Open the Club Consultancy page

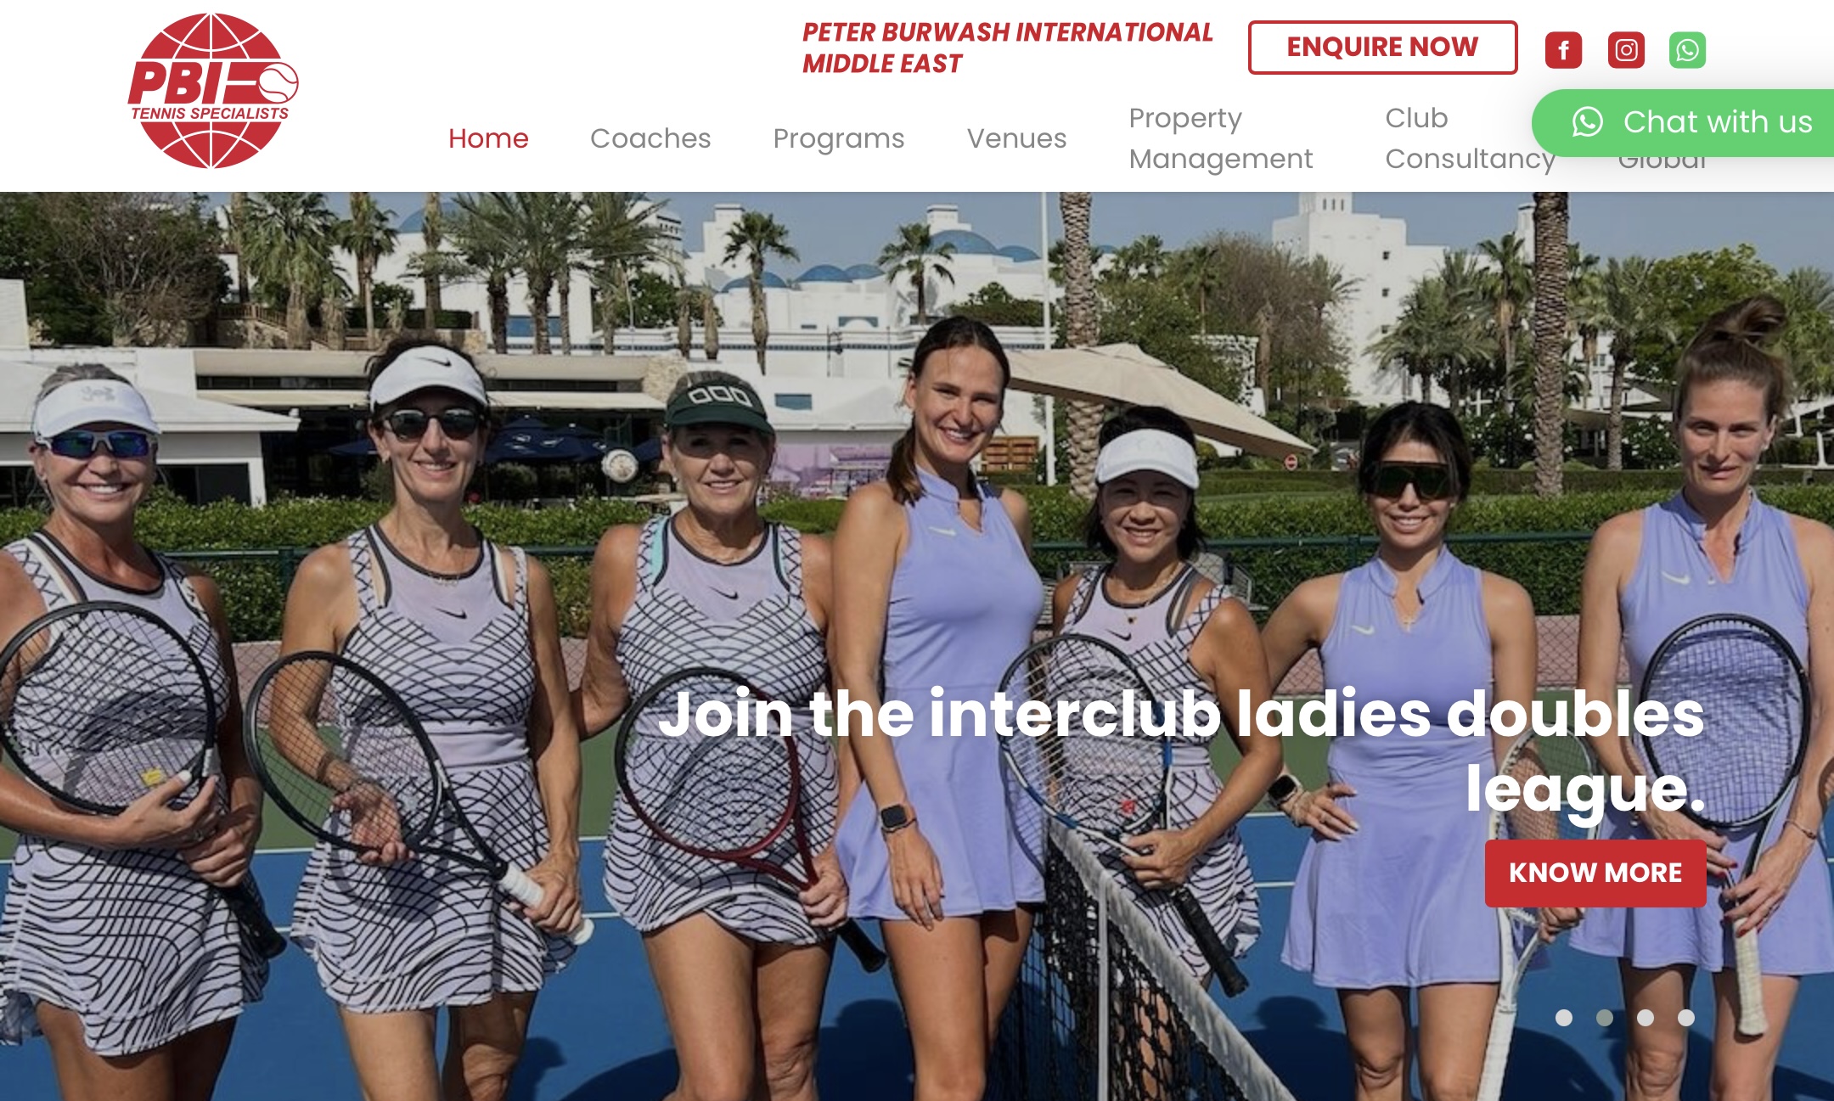coord(1471,138)
